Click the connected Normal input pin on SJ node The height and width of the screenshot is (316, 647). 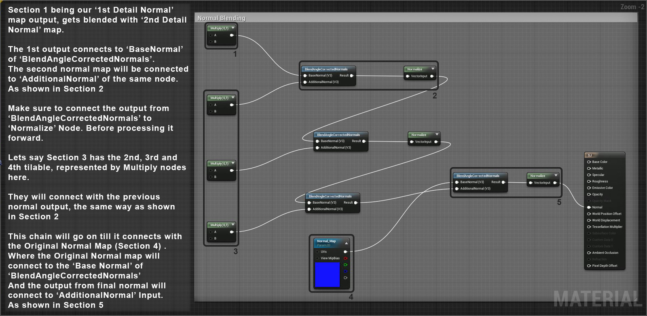coord(589,207)
